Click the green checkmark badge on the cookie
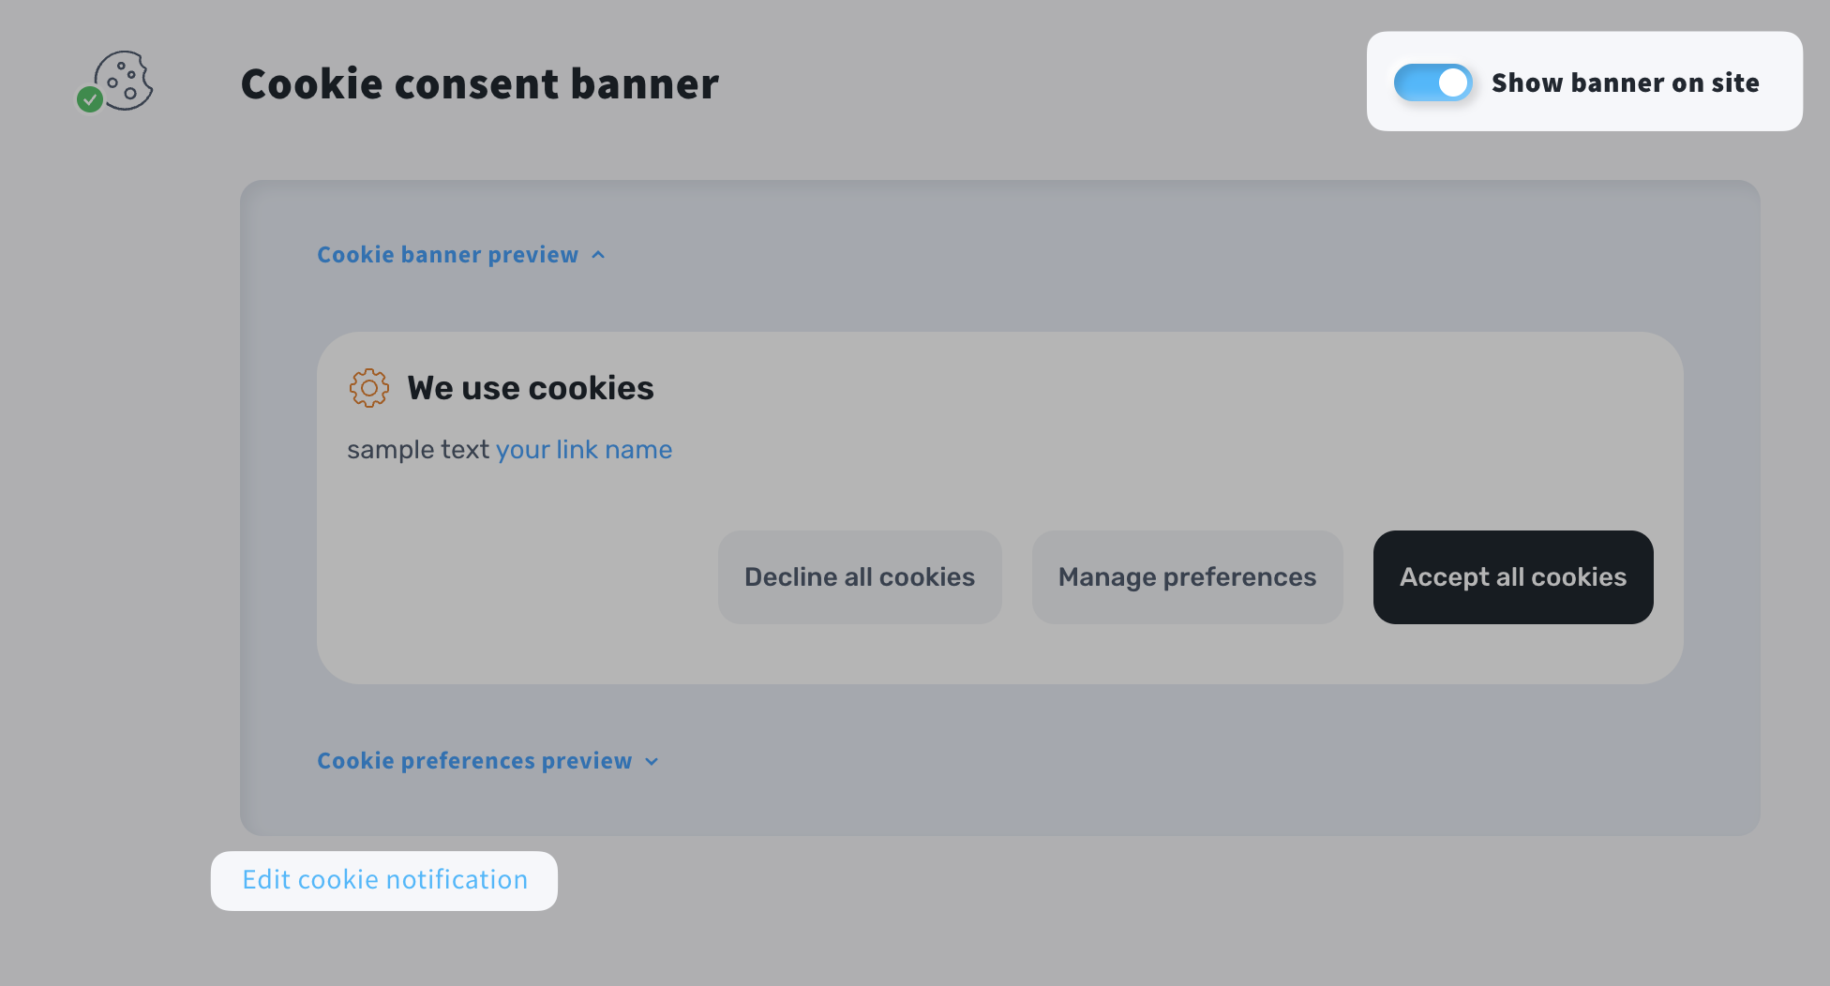1830x986 pixels. click(90, 99)
